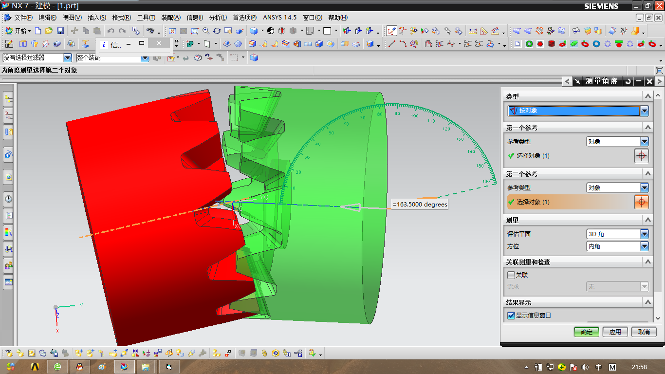Open the 文件(F) menu
This screenshot has width=665, height=374.
click(x=23, y=18)
